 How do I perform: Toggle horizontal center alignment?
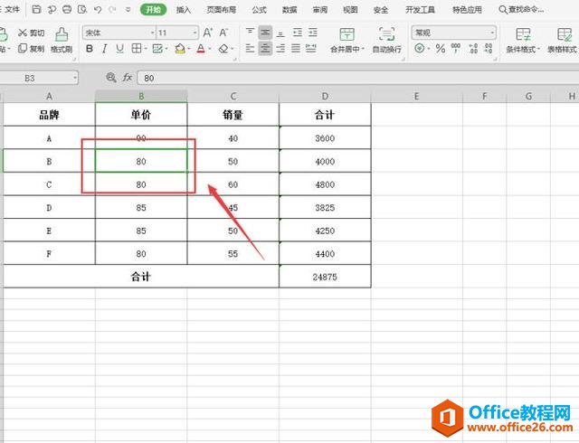(x=265, y=48)
